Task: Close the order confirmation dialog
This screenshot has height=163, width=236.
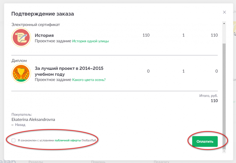Action: coord(224,12)
